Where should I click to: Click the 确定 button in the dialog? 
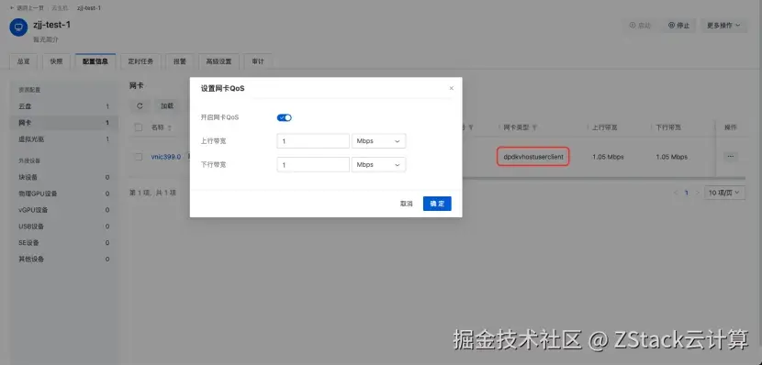click(x=437, y=204)
